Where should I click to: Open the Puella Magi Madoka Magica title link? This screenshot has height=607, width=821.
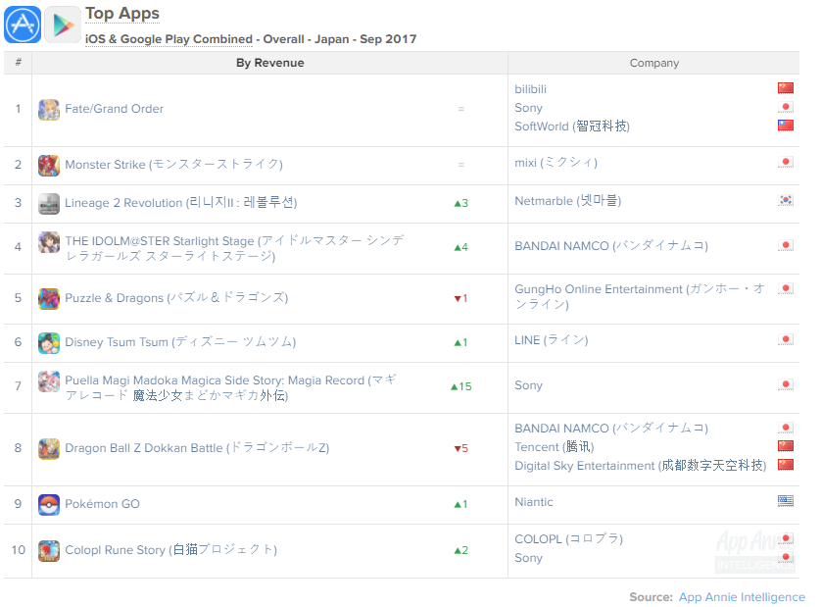coord(231,387)
